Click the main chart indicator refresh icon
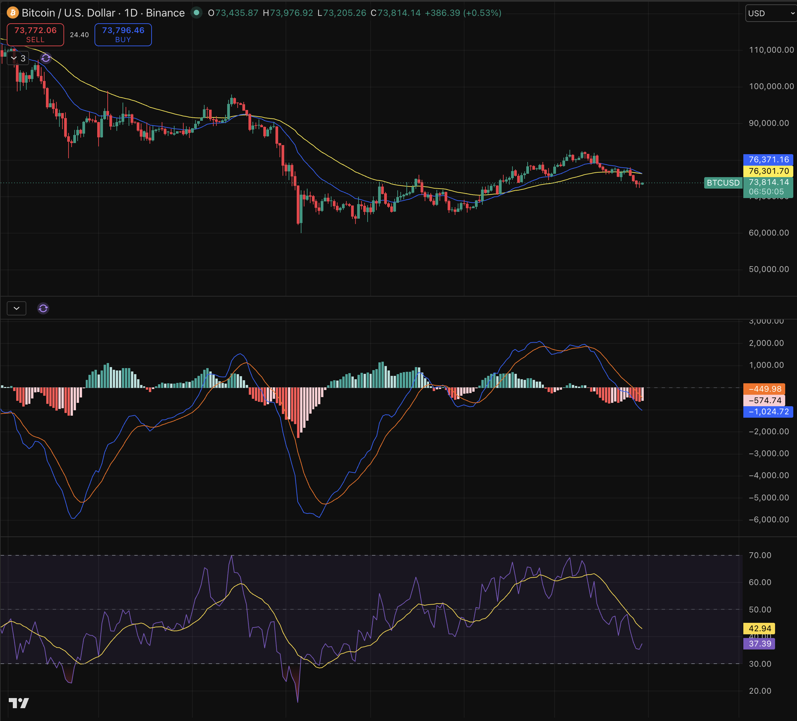 tap(46, 58)
